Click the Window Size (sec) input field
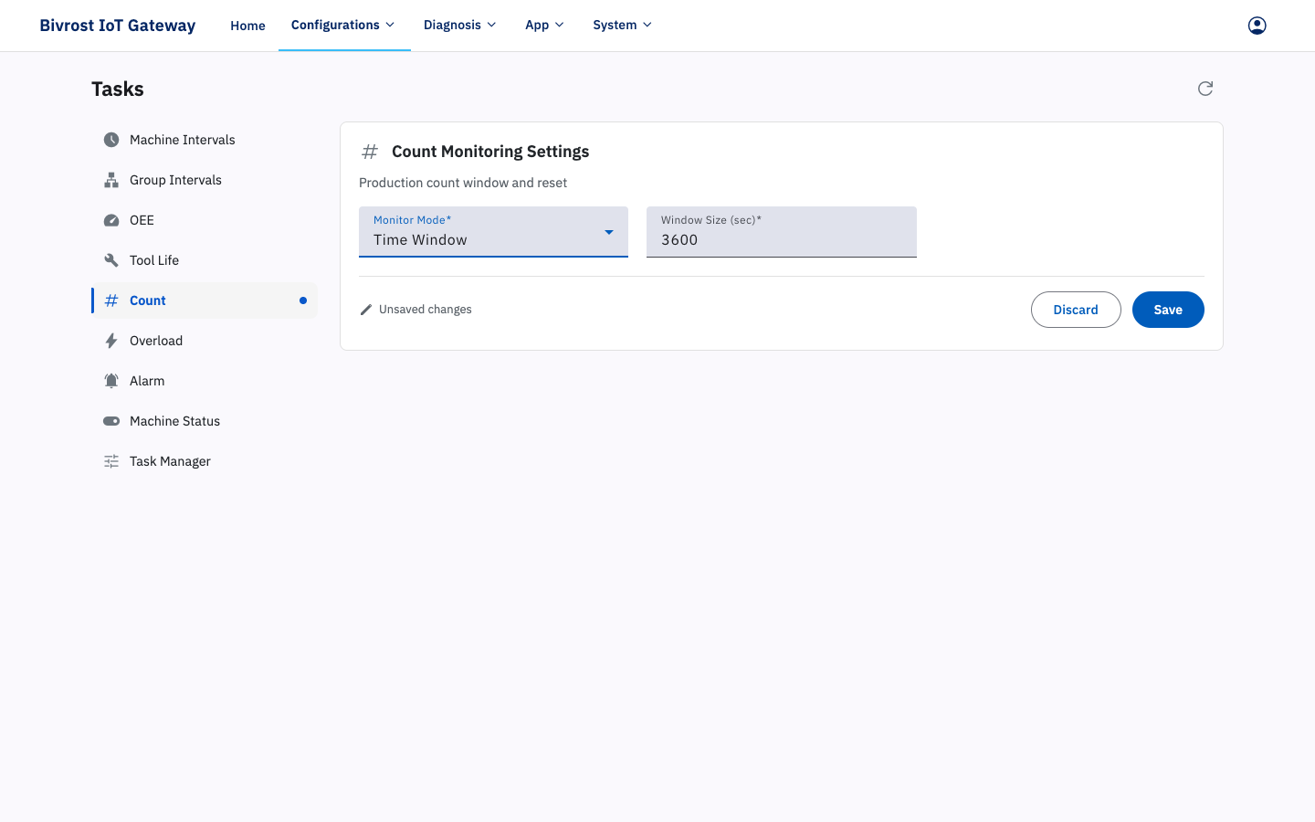Viewport: 1315px width, 822px height. [782, 232]
